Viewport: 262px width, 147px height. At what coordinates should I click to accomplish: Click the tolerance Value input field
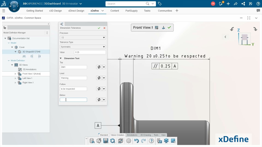(90, 52)
